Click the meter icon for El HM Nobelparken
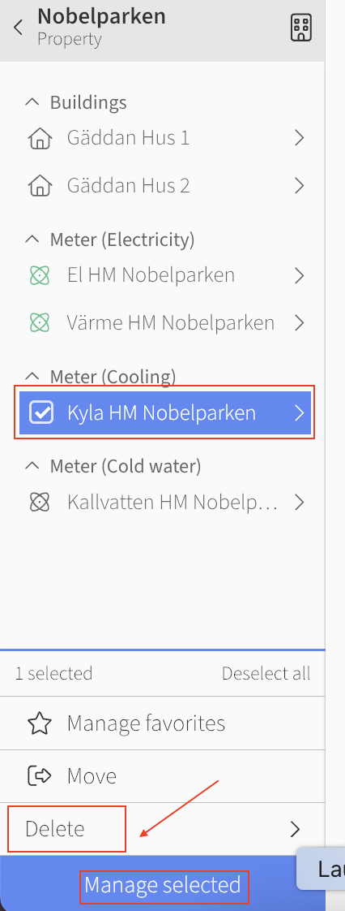Screen dimensions: 345x911 click(x=40, y=274)
